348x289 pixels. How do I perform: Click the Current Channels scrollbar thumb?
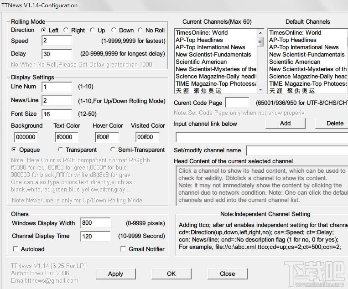point(260,41)
